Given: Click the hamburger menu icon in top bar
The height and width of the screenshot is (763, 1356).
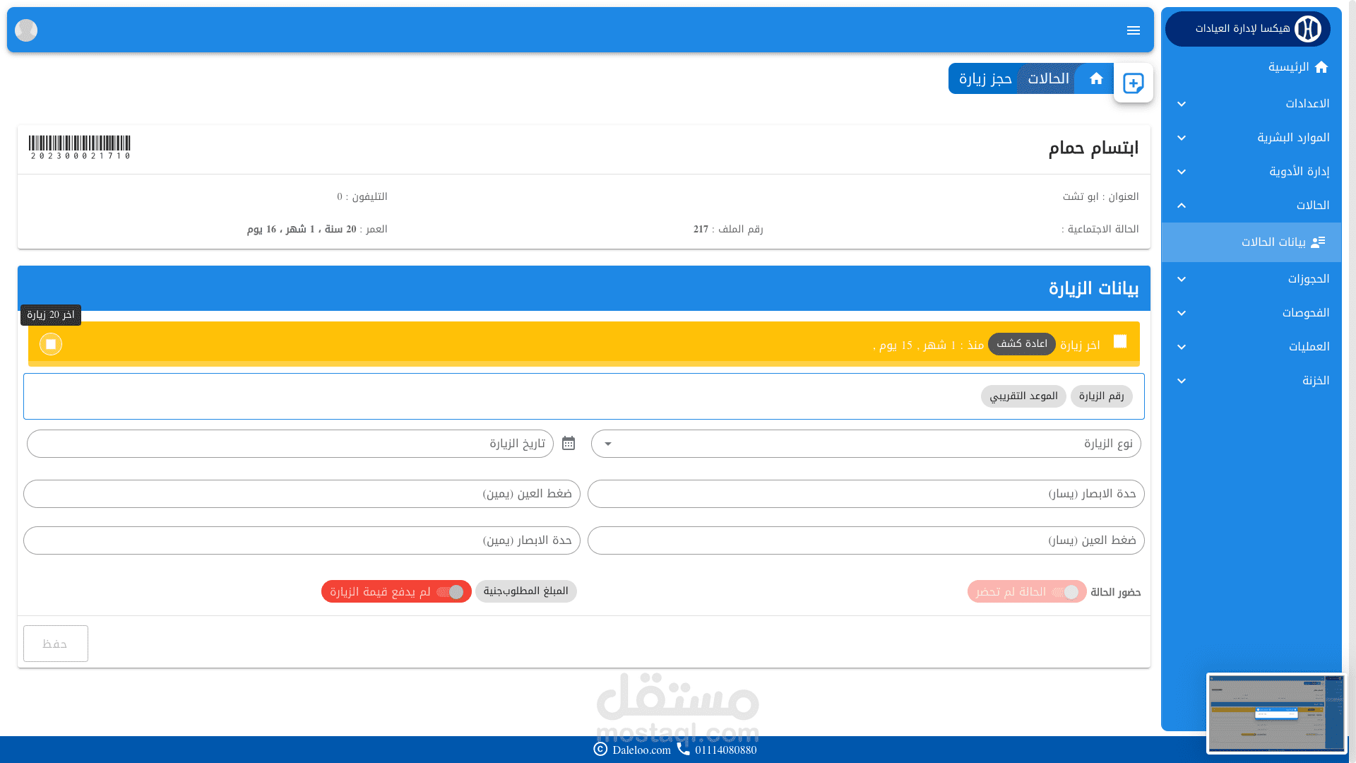Looking at the screenshot, I should click(x=1133, y=30).
